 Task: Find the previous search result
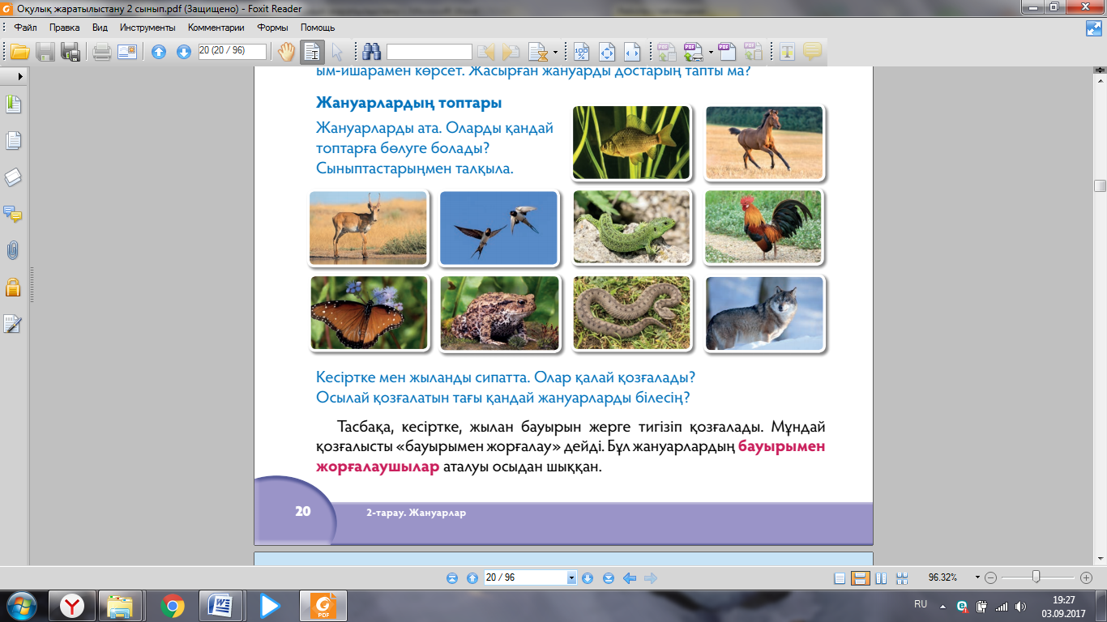[x=486, y=52]
